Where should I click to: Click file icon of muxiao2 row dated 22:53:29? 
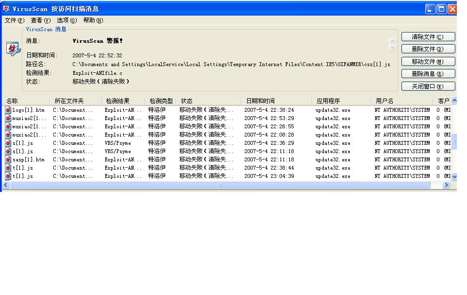click(x=8, y=119)
